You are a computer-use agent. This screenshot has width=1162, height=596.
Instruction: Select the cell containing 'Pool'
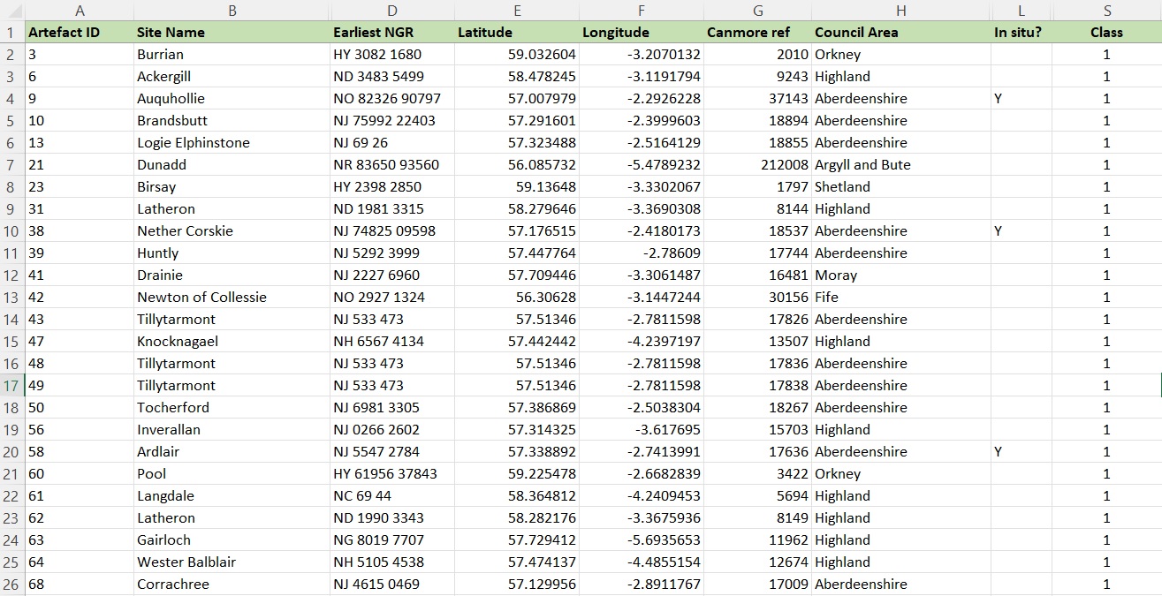[232, 474]
